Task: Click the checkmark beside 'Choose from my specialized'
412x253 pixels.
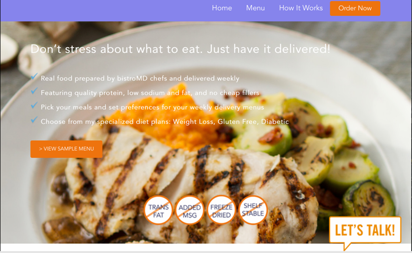Action: 34,120
